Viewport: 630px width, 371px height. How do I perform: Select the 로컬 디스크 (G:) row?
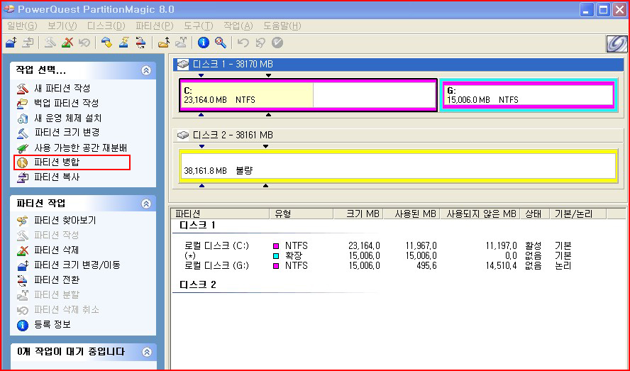point(377,266)
